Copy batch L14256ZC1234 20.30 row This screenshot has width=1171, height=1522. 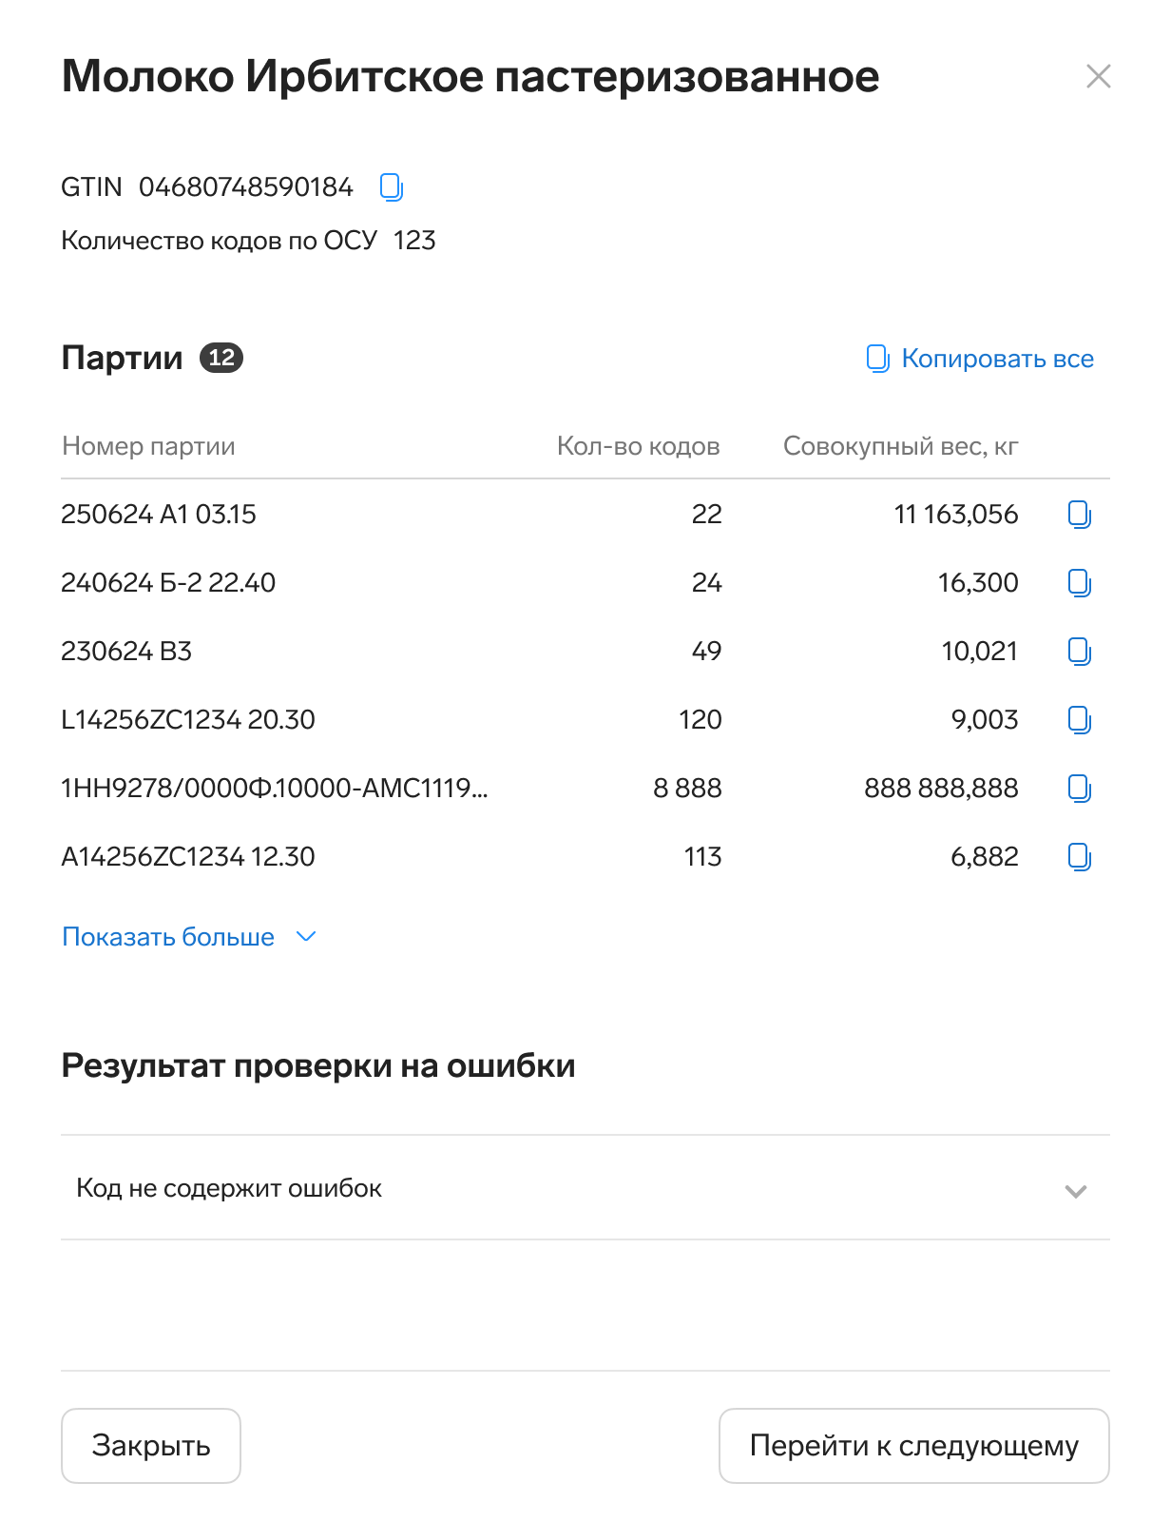(1079, 720)
